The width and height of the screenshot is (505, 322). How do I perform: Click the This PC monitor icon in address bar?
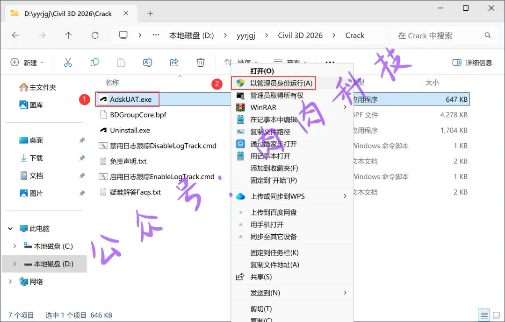pyautogui.click(x=123, y=35)
